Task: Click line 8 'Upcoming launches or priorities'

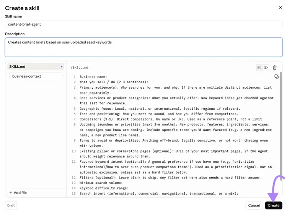Action: 110,125
